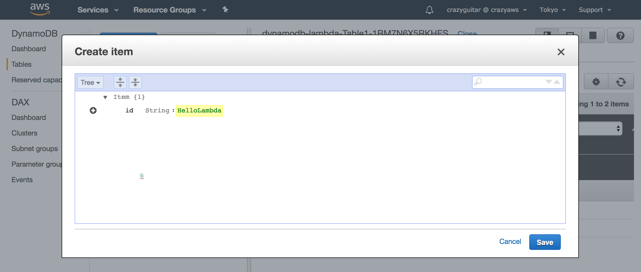Click the collapse-all arrows icon
641x272 pixels.
[135, 82]
